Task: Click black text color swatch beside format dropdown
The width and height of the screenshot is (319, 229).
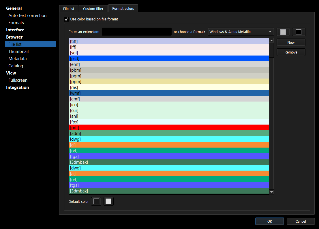Action: tap(299, 32)
